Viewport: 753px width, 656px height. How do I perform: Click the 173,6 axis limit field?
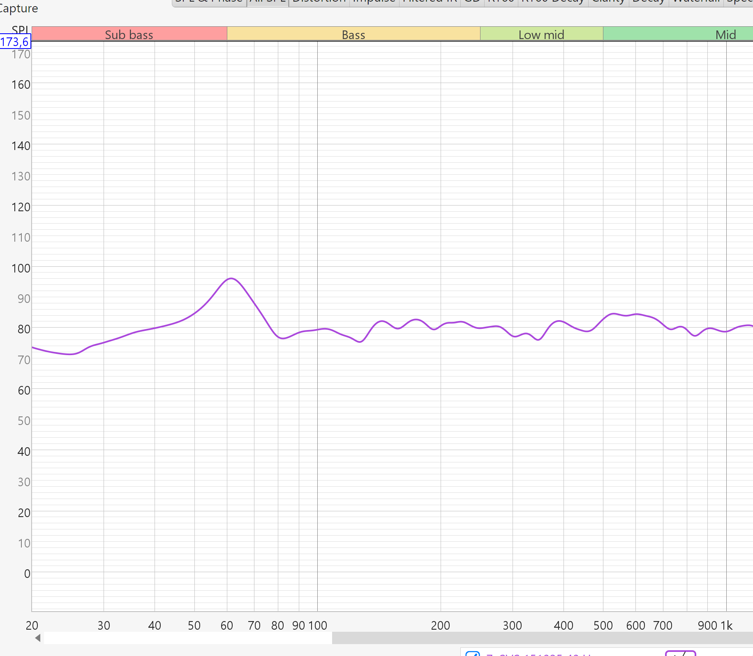(x=15, y=42)
